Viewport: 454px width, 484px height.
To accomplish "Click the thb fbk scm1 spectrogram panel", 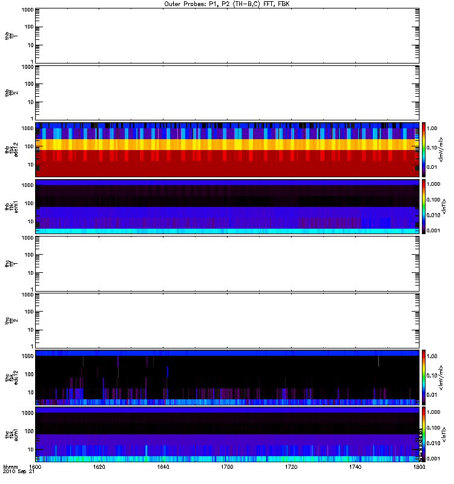I will coord(228,207).
